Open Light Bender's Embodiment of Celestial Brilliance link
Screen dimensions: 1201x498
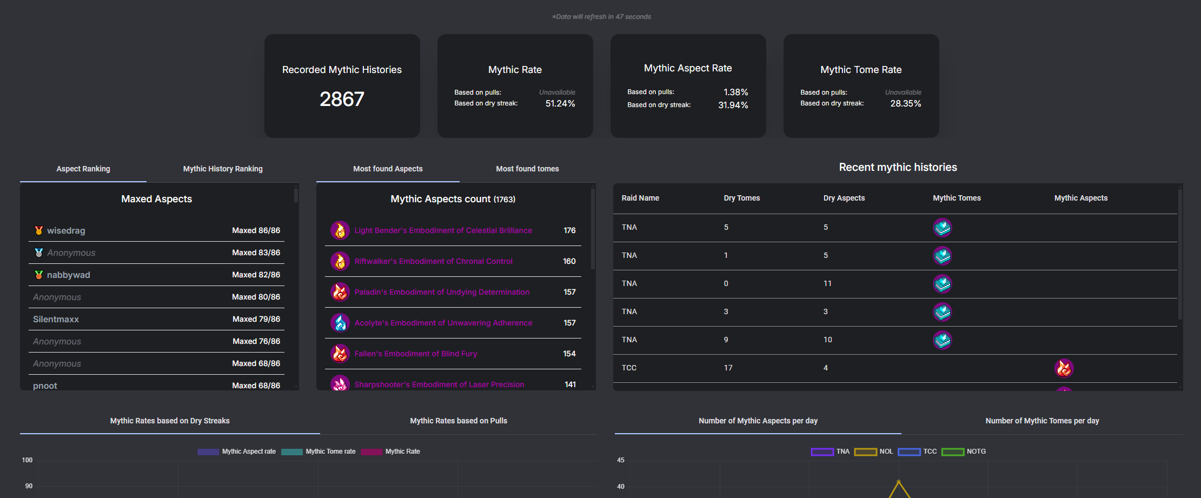443,230
